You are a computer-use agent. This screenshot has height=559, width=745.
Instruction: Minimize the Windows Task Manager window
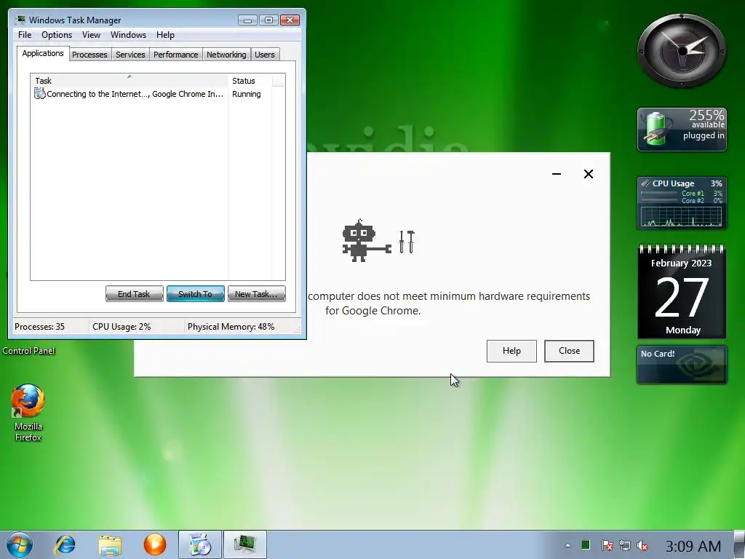pyautogui.click(x=247, y=20)
